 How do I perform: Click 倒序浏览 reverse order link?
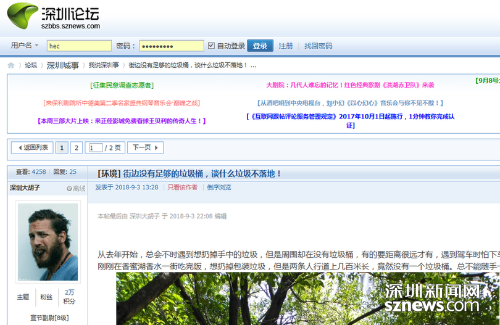pos(219,187)
